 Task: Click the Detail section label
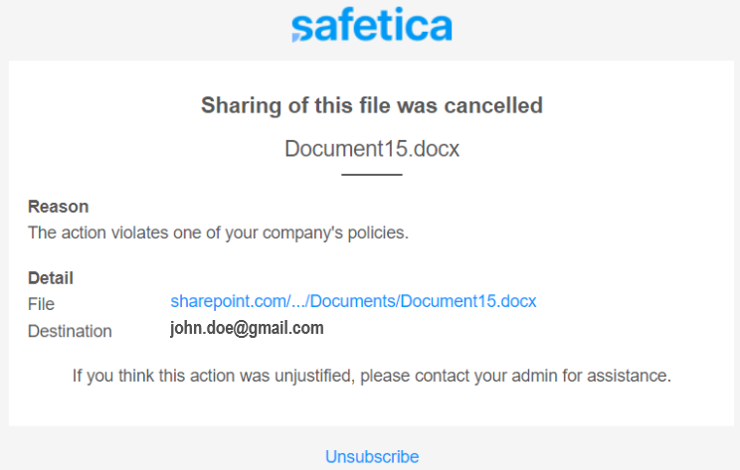(51, 278)
